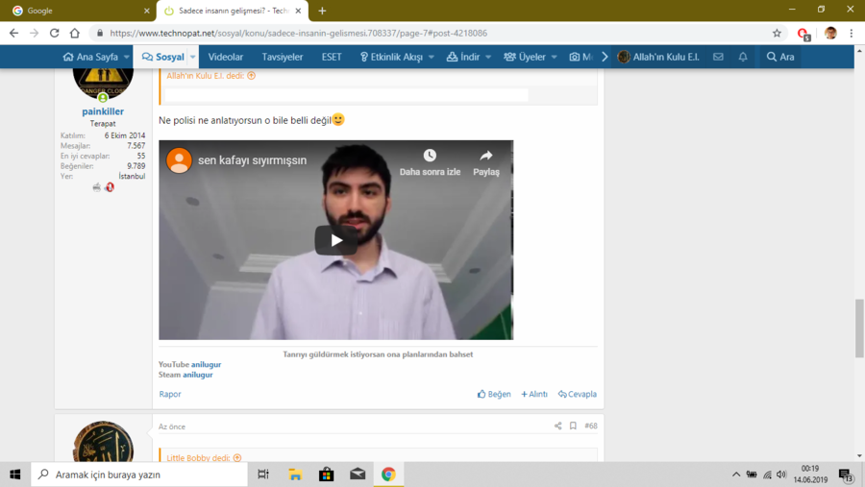
Task: Click the page vertical scrollbar thumb
Action: [x=859, y=329]
